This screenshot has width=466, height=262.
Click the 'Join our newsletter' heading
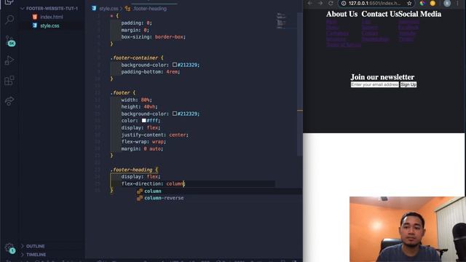382,77
